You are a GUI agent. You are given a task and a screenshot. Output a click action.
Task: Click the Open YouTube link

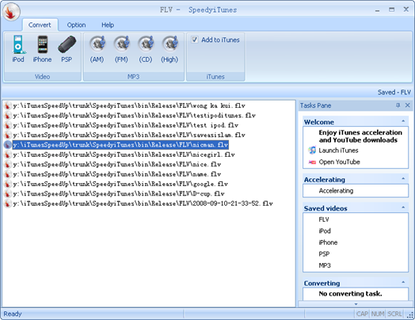click(x=339, y=162)
